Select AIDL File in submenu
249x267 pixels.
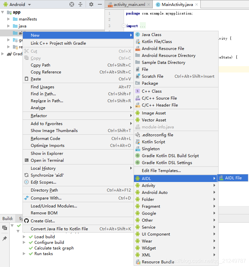coord(233,178)
